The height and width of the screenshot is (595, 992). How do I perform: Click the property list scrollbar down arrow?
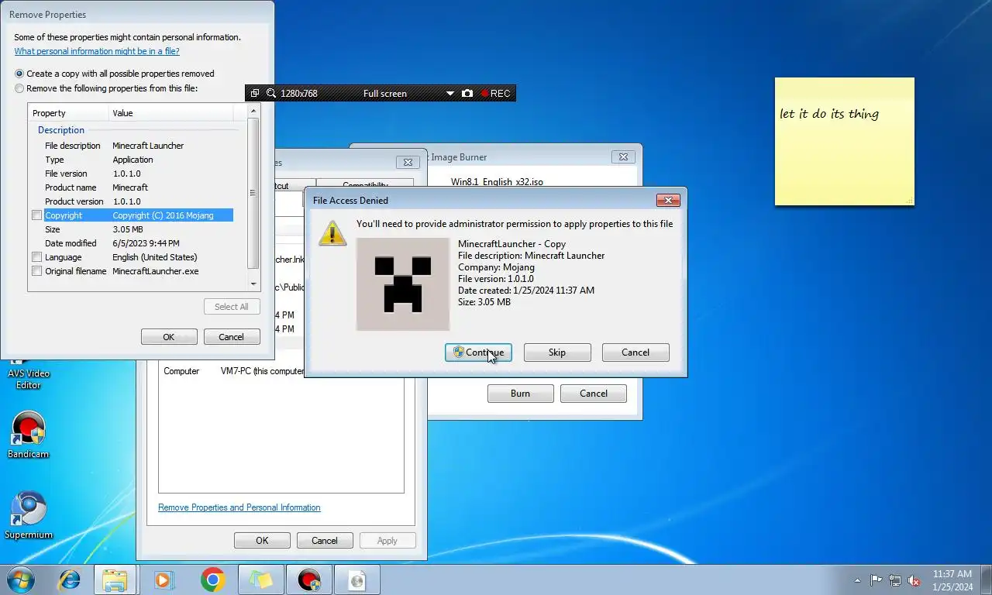253,285
